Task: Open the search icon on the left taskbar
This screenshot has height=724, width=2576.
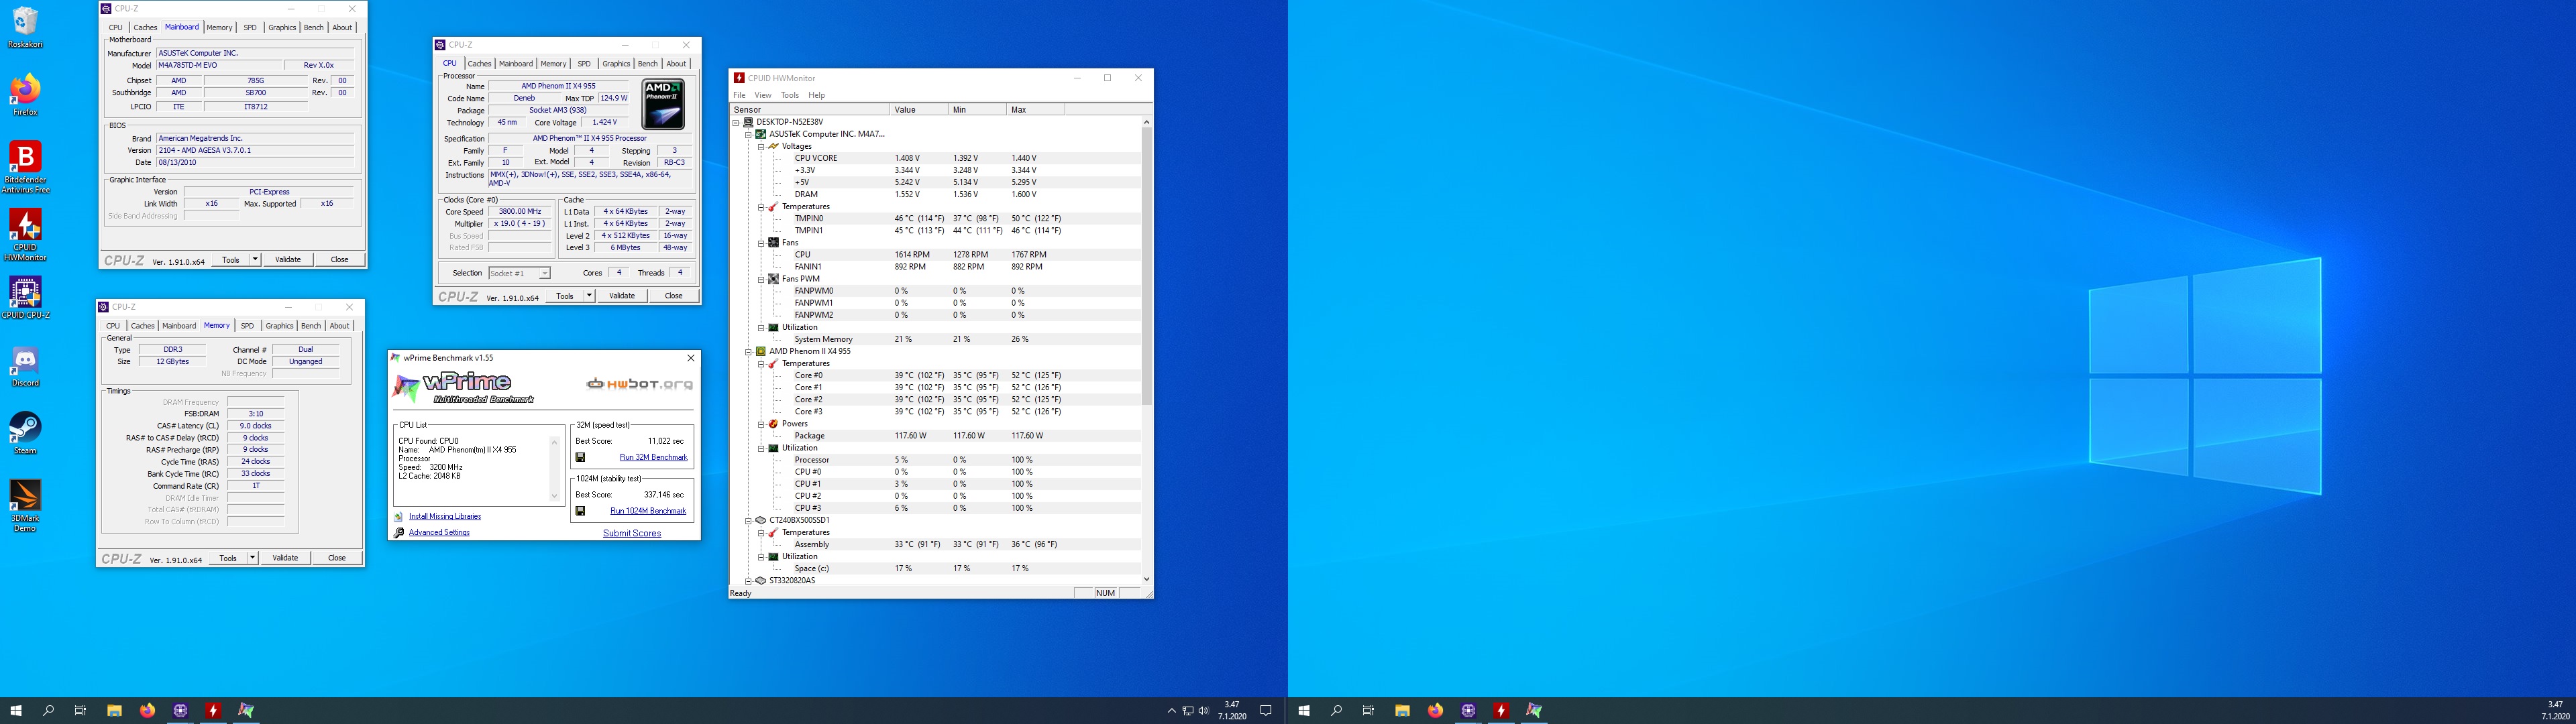Action: tap(48, 711)
